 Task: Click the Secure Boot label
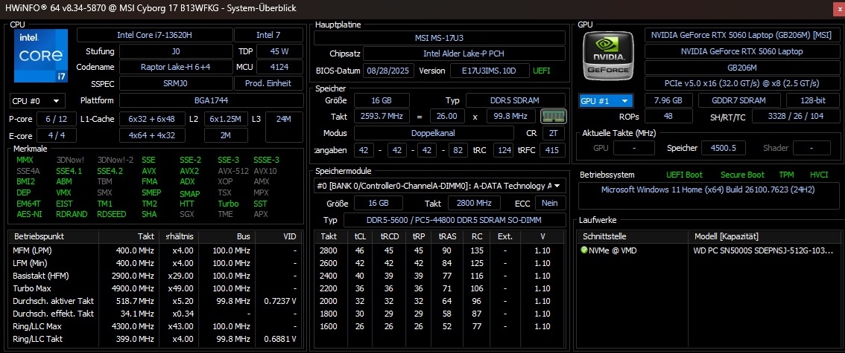(x=742, y=175)
